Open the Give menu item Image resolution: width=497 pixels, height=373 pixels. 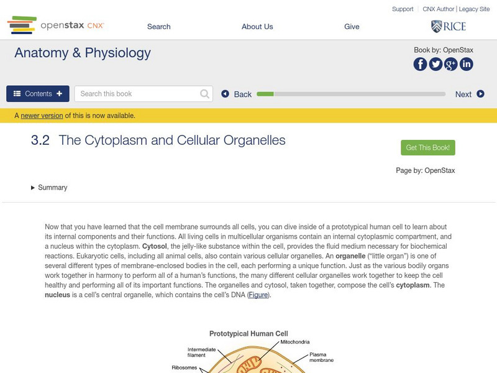click(352, 27)
